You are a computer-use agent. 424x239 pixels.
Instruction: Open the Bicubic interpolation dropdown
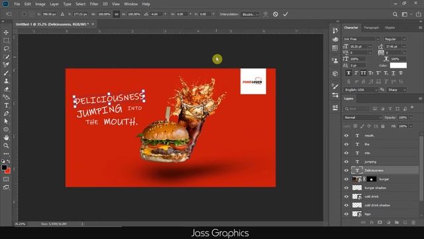(250, 15)
